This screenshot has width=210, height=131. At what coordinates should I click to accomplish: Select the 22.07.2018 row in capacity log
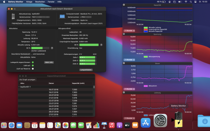coord(55,101)
